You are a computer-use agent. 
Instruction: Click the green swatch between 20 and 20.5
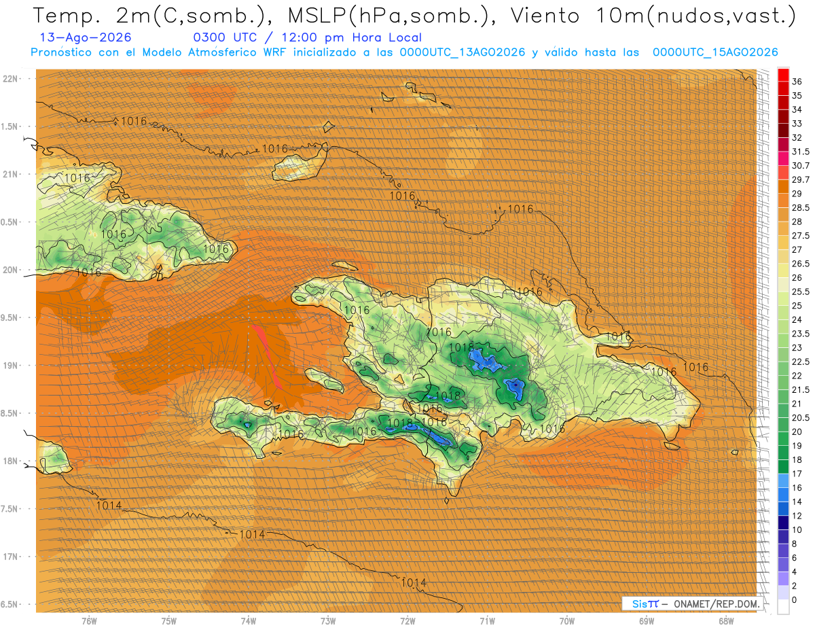coord(783,425)
